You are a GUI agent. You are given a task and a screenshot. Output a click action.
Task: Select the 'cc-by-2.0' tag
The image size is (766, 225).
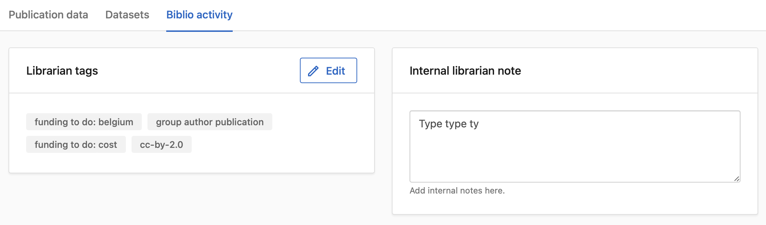(x=161, y=144)
